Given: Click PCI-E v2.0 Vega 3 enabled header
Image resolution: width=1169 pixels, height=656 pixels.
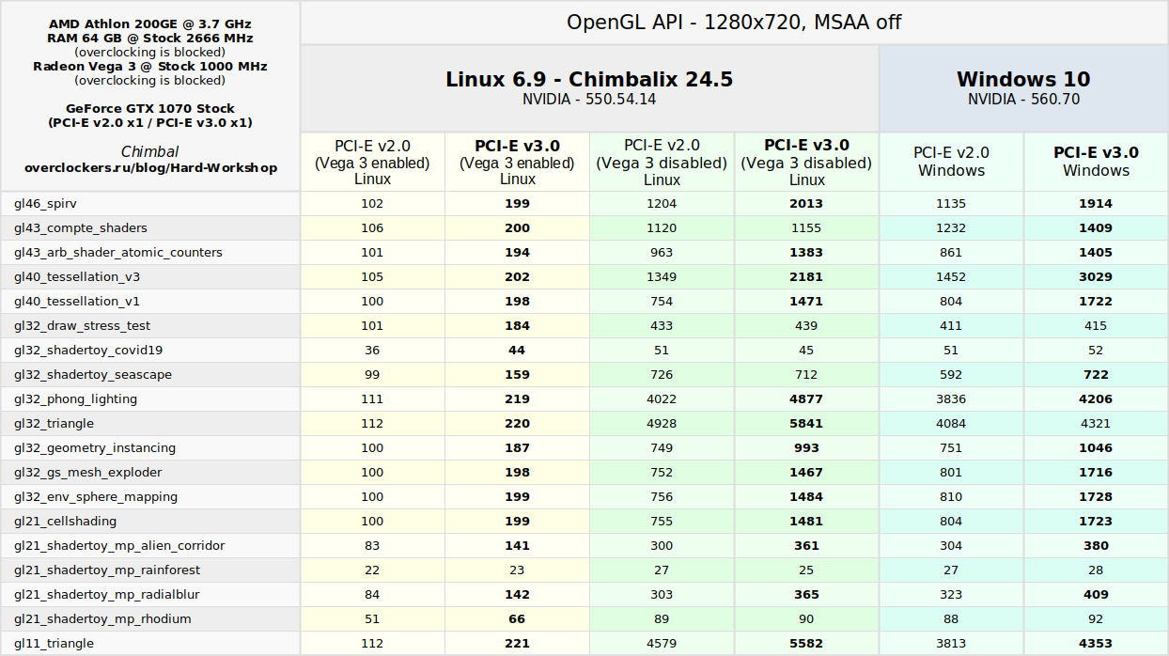Looking at the screenshot, I should [372, 162].
